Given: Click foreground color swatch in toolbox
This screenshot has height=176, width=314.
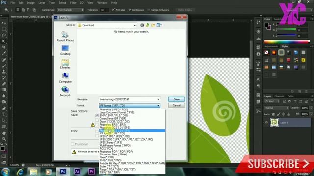Looking at the screenshot, I should coord(2,148).
